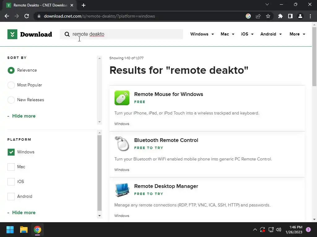Click the browser forward arrow
Viewport: 317px width, 237px height.
pos(17,16)
